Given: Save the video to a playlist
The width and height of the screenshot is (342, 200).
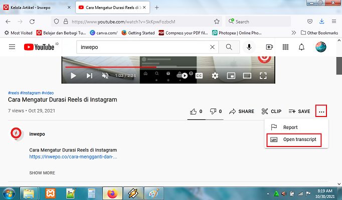Looking at the screenshot, I should click(x=299, y=111).
